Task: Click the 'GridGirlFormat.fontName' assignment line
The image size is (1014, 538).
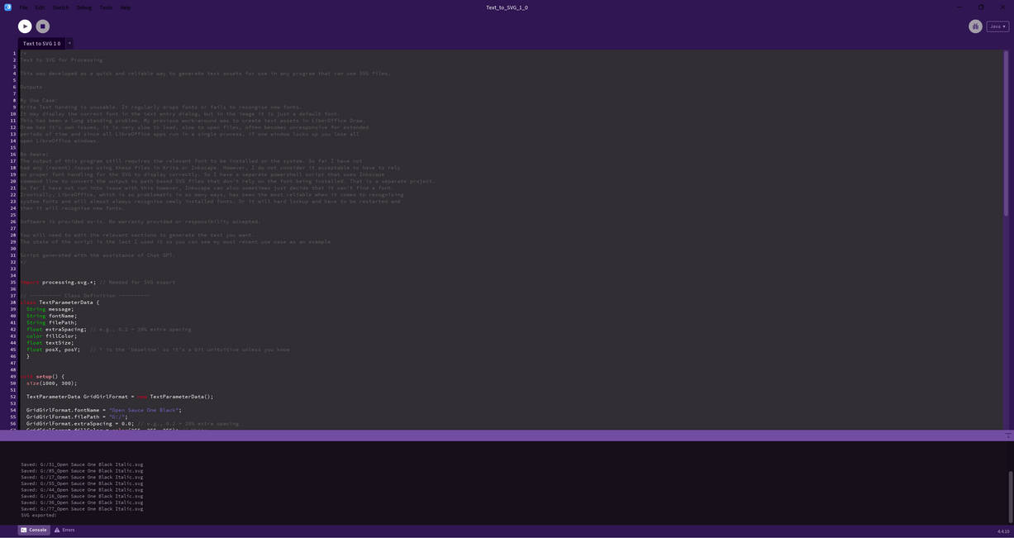Action: pyautogui.click(x=103, y=410)
